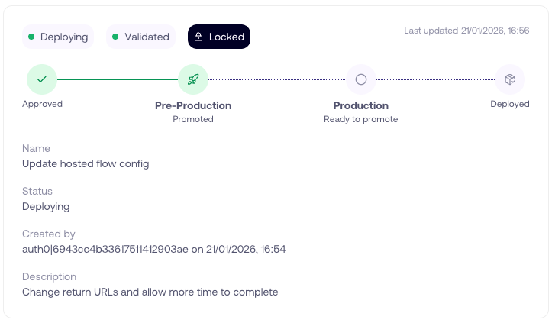This screenshot has width=555, height=323.
Task: Click the Production empty circle step icon
Action: [x=361, y=79]
